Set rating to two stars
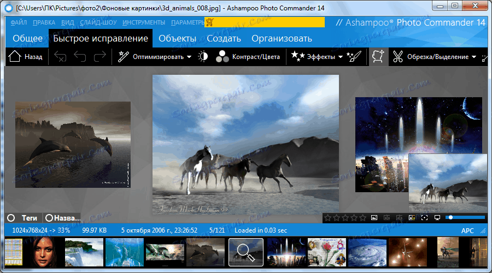The width and height of the screenshot is (492, 273). pos(337,217)
